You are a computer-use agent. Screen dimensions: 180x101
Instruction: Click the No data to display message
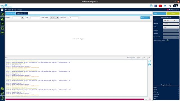coord(78,39)
